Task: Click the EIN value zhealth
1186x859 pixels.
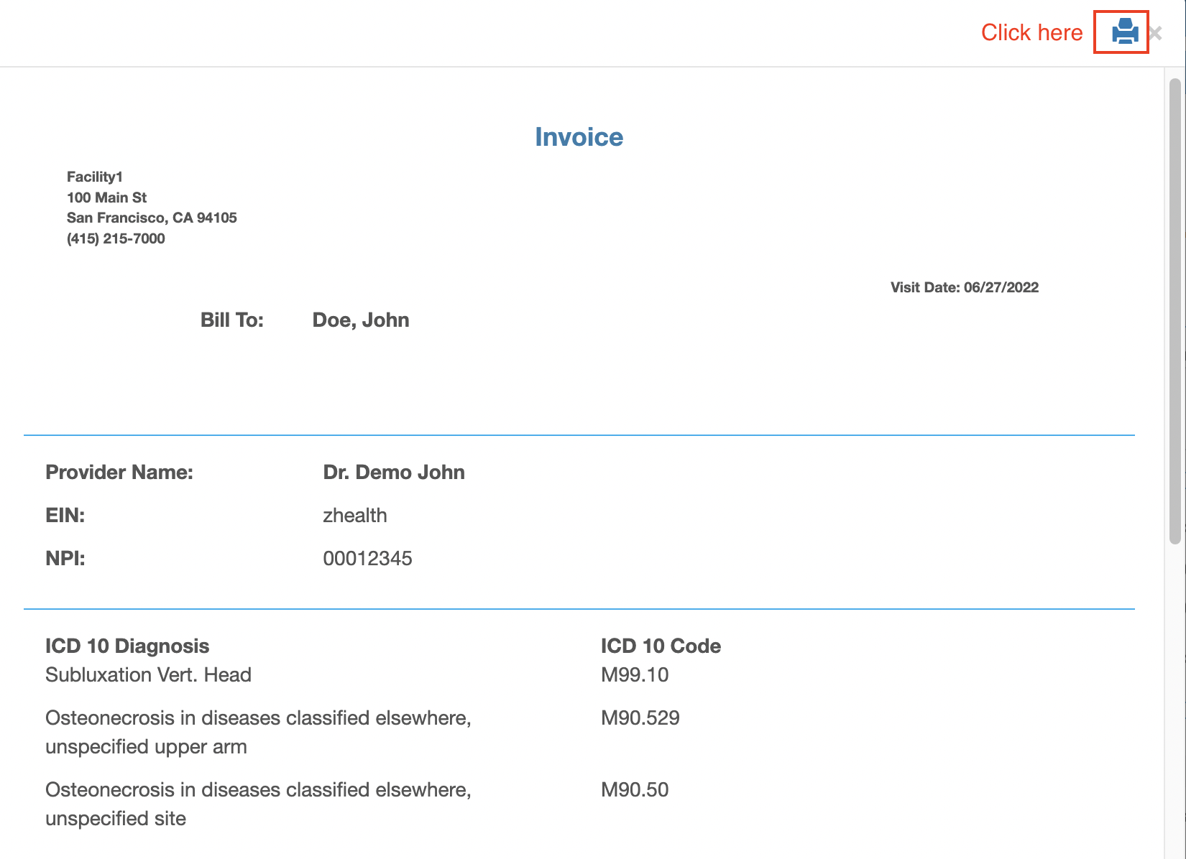Action: 354,515
